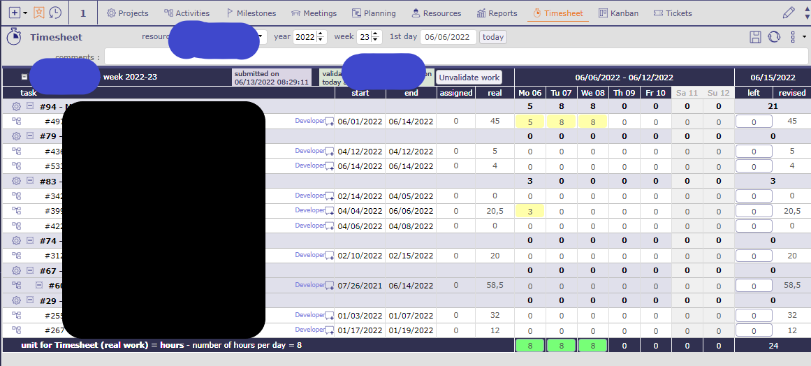Open the Kanban tab
The width and height of the screenshot is (811, 366).
(x=618, y=13)
